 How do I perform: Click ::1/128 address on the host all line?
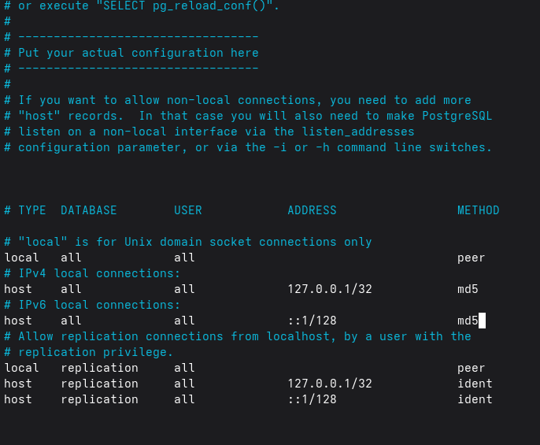[312, 321]
